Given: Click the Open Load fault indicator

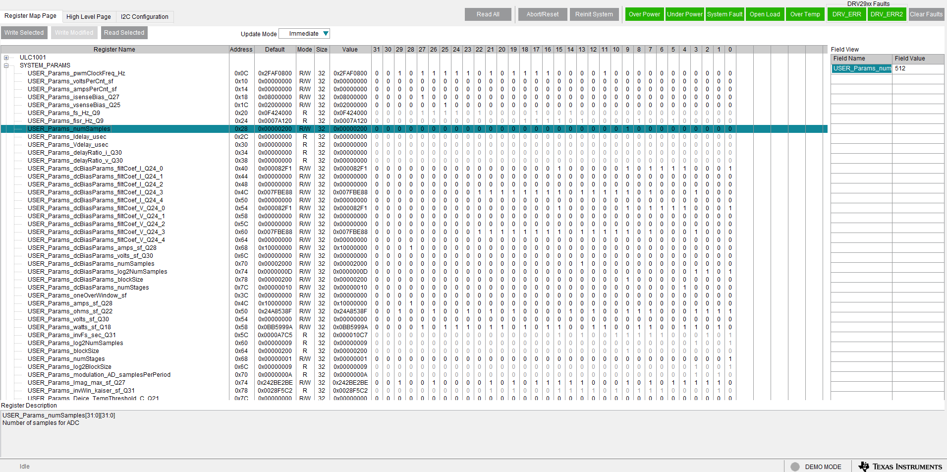Looking at the screenshot, I should point(765,14).
